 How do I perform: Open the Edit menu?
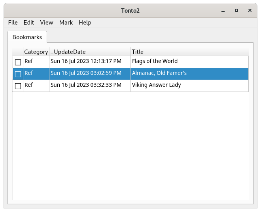[29, 23]
